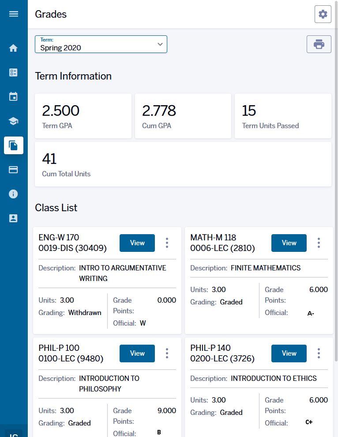Open the hamburger navigation menu

pyautogui.click(x=14, y=14)
